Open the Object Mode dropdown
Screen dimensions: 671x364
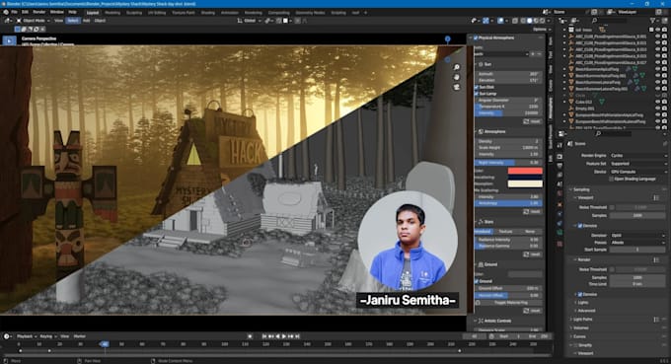(34, 21)
